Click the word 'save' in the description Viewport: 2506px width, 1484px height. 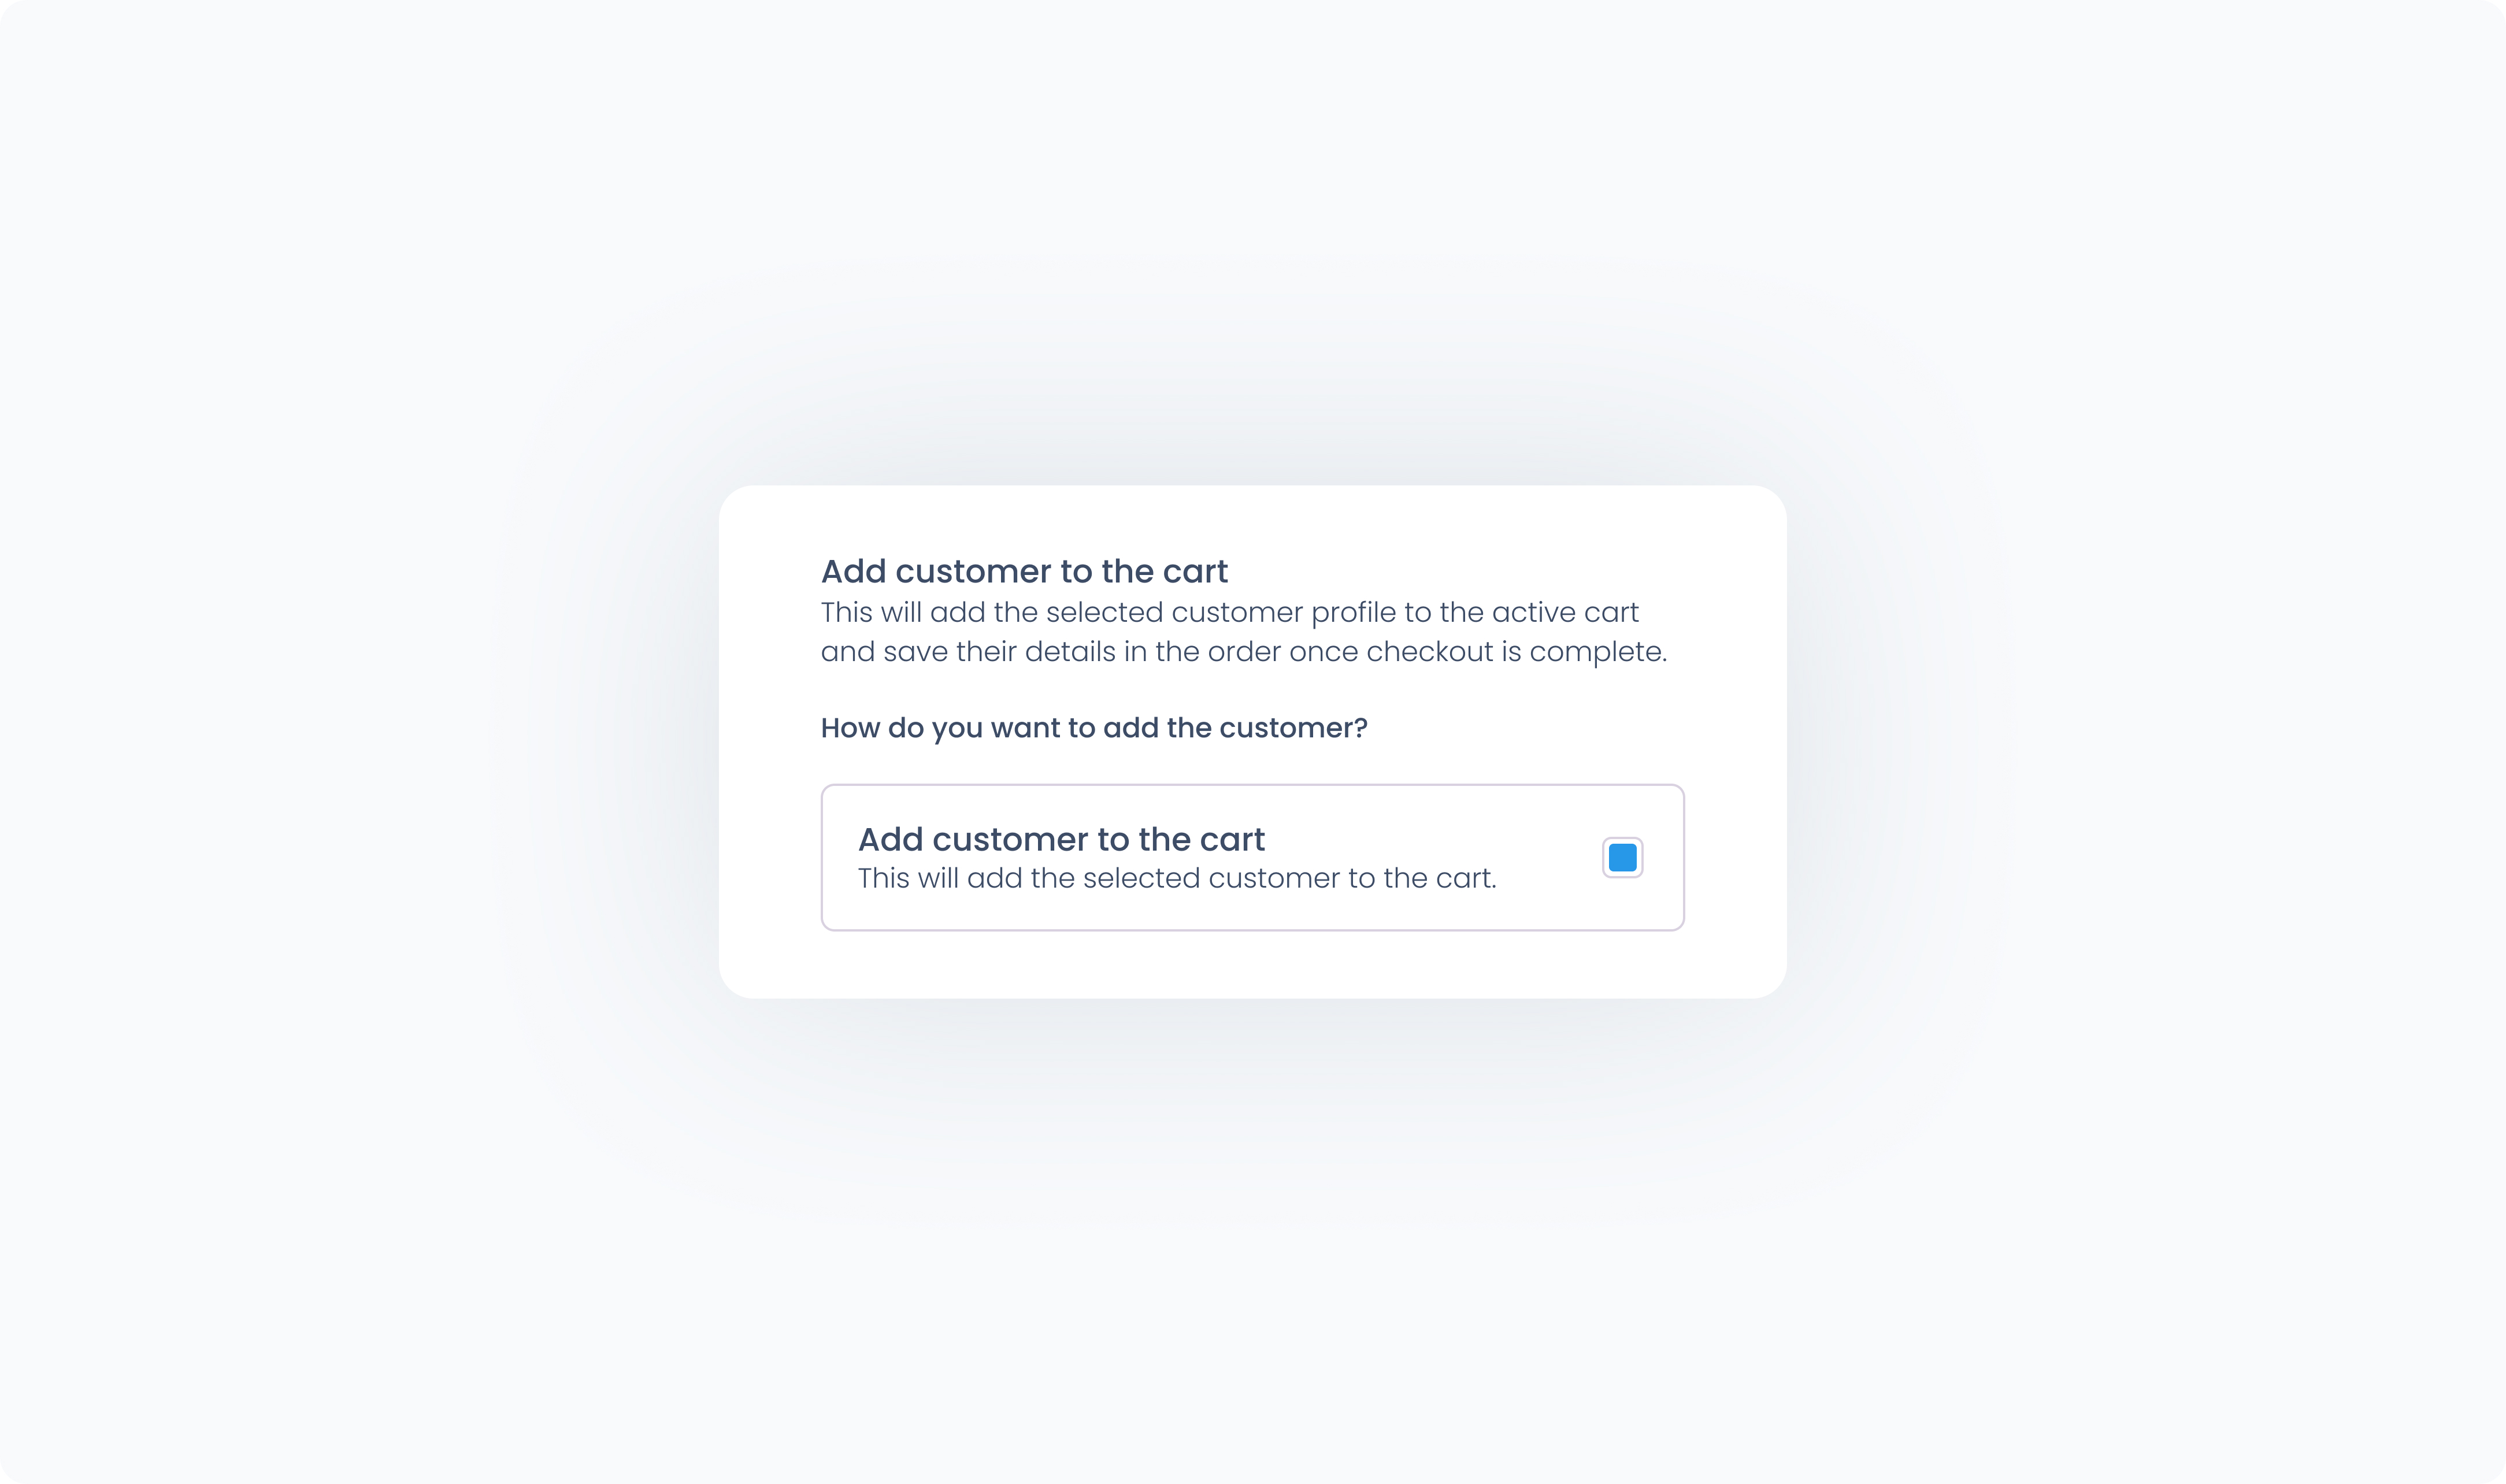pos(915,652)
